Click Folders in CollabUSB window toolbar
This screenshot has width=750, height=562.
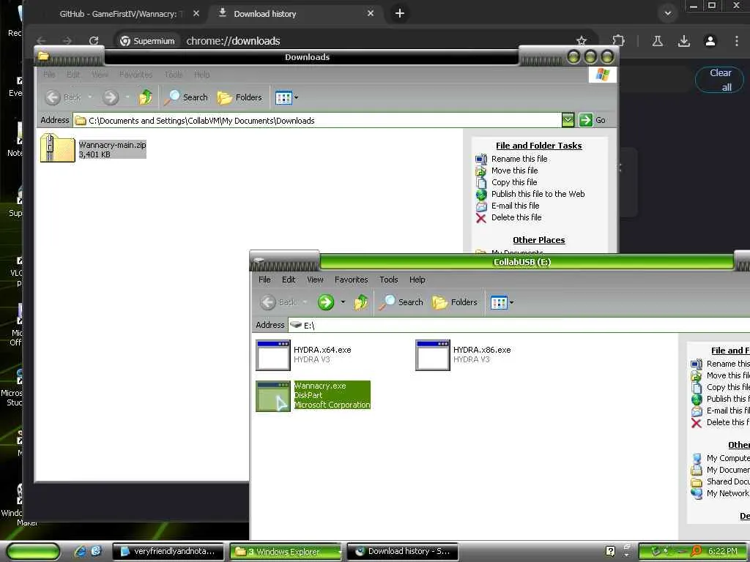click(x=454, y=302)
